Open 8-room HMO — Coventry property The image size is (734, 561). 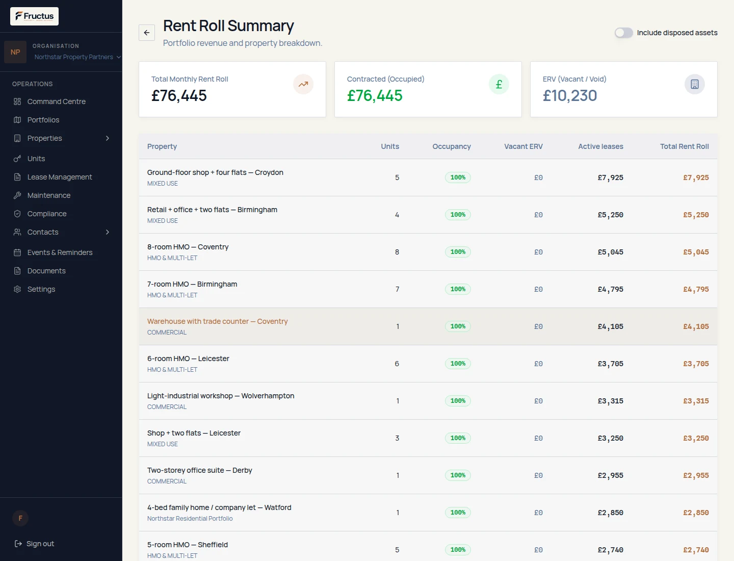click(188, 247)
